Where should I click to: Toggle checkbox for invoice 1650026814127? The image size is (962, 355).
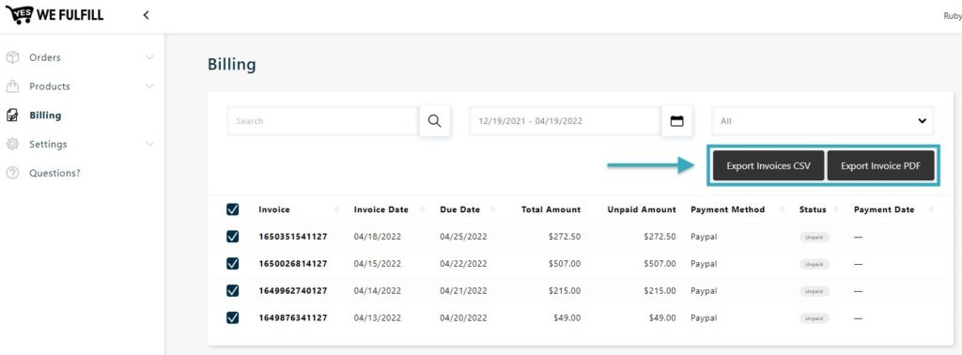click(233, 264)
